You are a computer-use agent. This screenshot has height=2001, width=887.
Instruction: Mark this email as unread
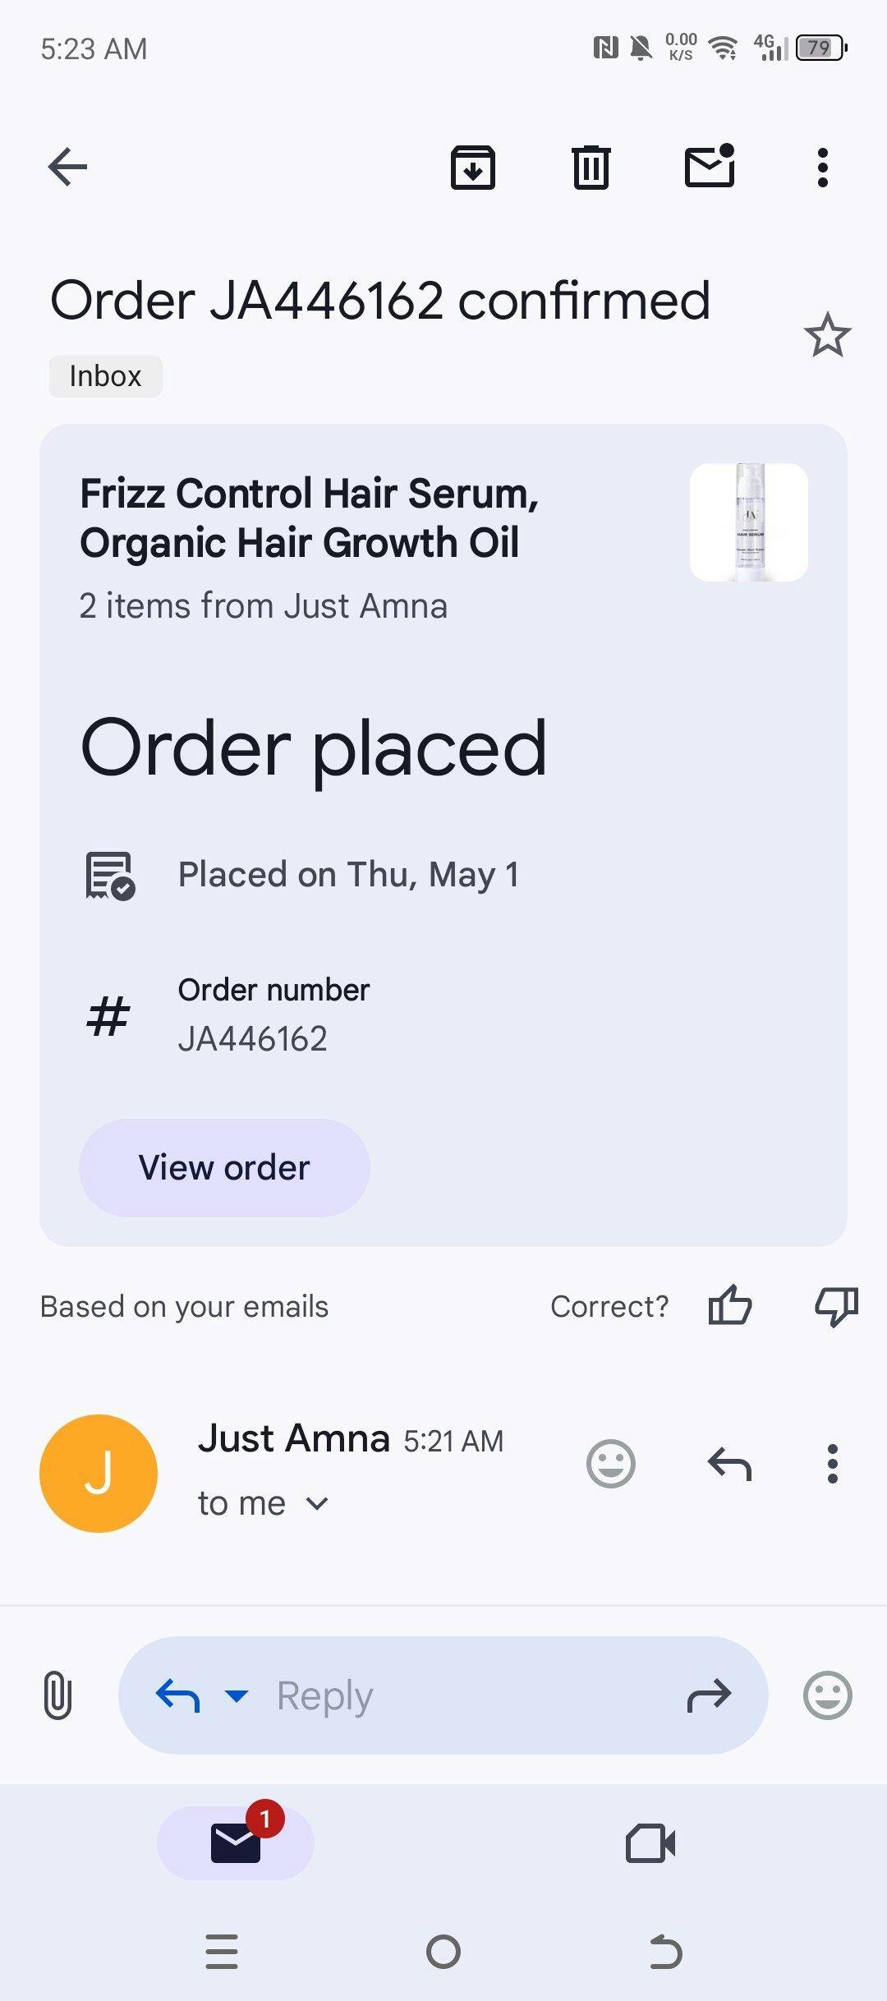710,167
